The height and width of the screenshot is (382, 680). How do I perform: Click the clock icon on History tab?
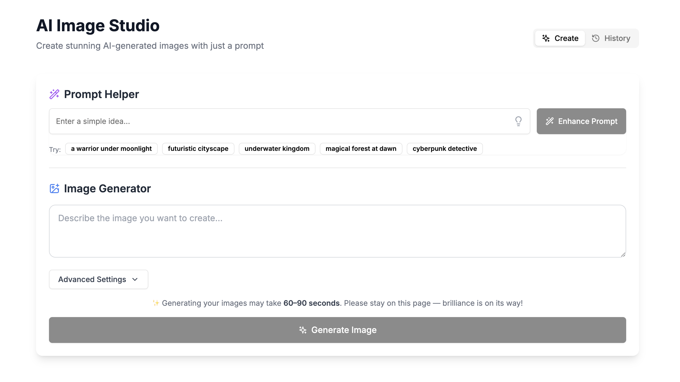click(595, 38)
